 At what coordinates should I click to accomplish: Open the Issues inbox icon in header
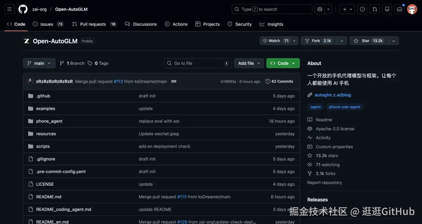(362, 9)
